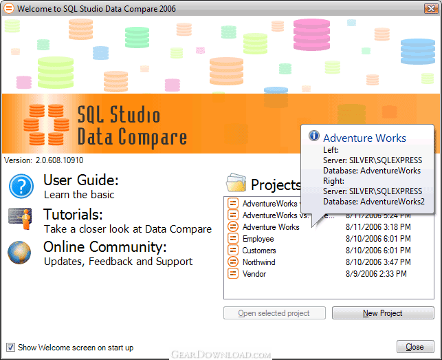Click Learn the basic subtitle
Screen dimensions: 442x360
[x=79, y=195]
